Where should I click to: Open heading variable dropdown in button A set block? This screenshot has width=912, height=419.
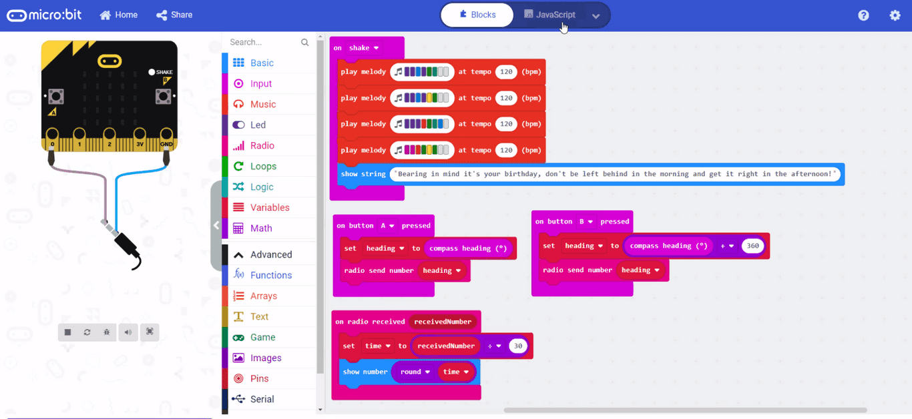[x=385, y=248]
